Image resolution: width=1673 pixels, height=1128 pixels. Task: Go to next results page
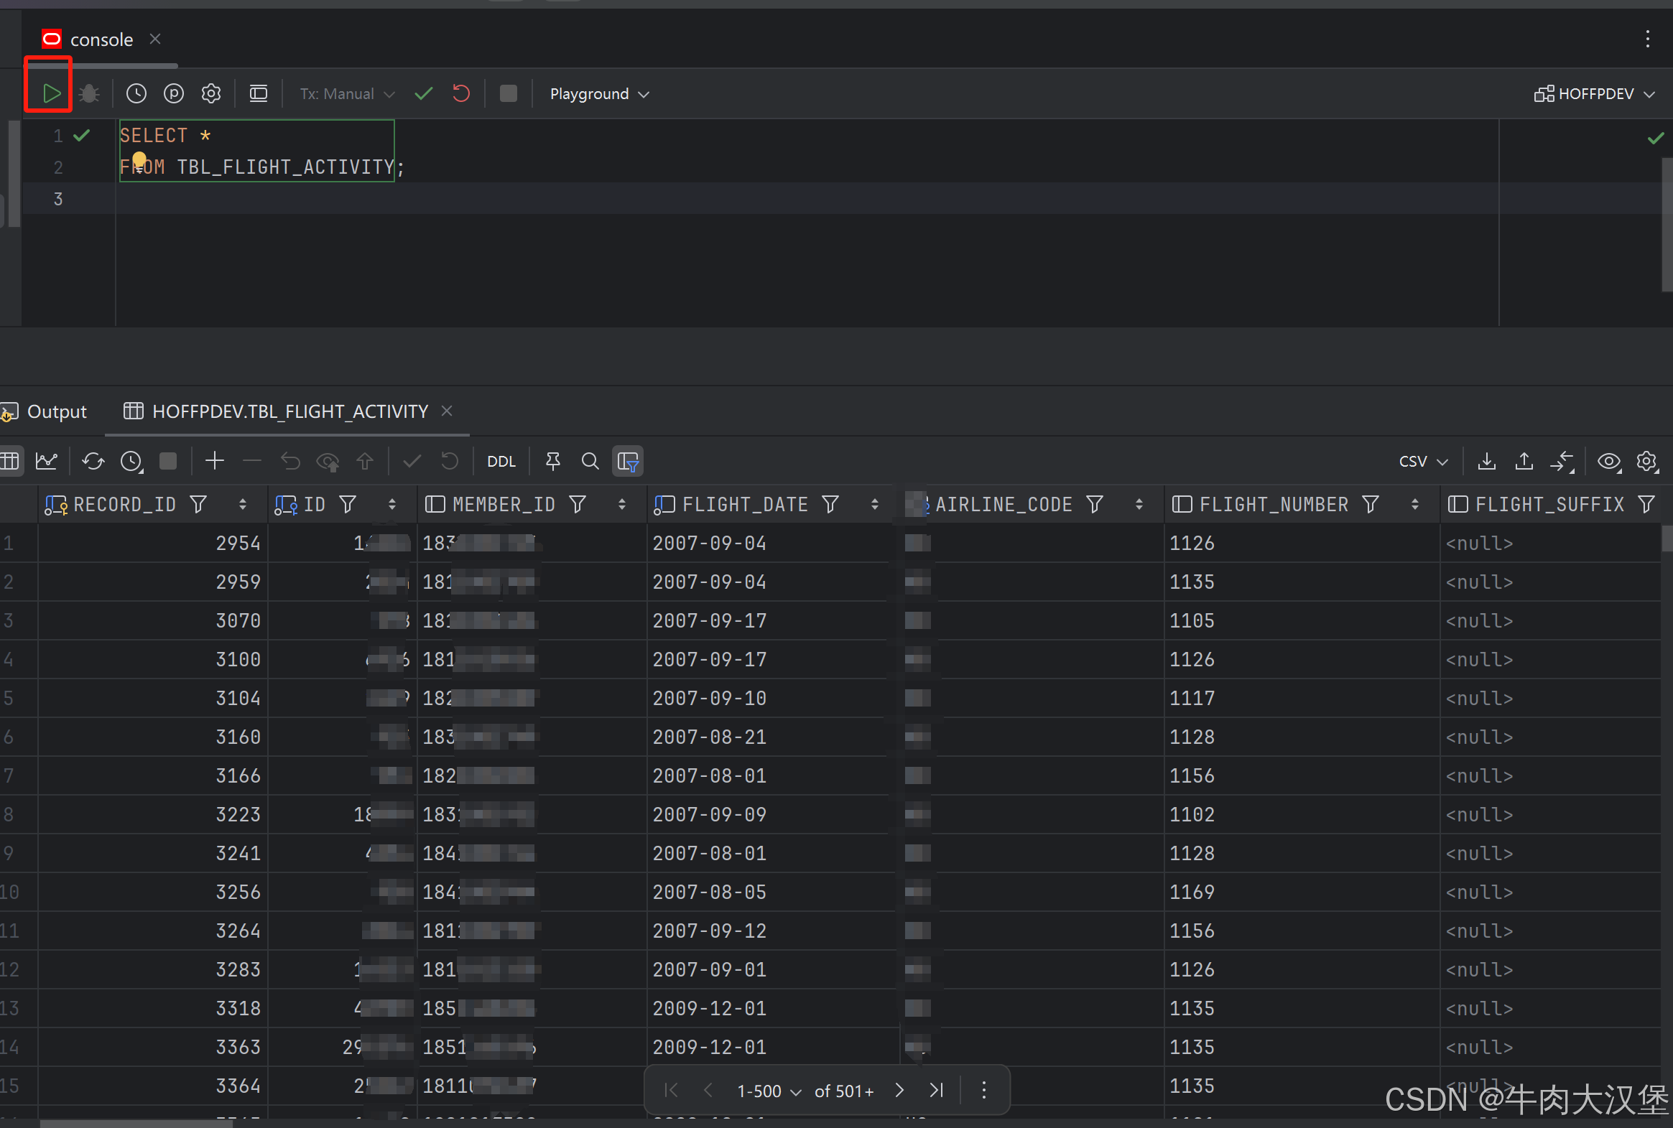click(x=899, y=1091)
